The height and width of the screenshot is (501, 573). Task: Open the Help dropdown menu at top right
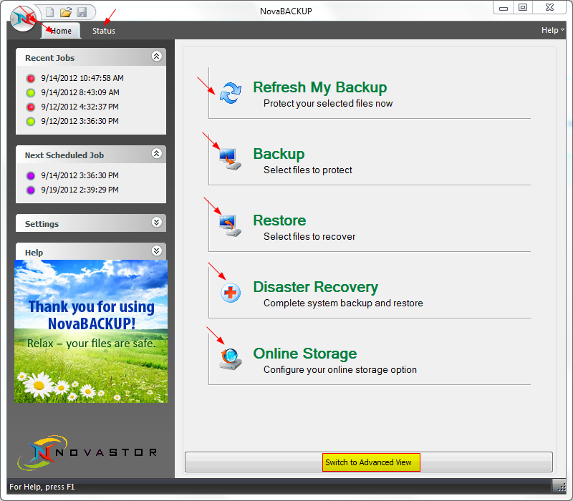pyautogui.click(x=552, y=30)
